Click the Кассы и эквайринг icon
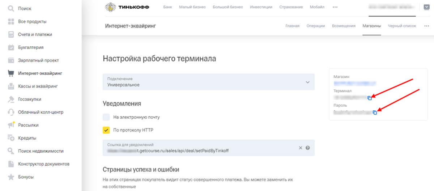 pyautogui.click(x=11, y=86)
